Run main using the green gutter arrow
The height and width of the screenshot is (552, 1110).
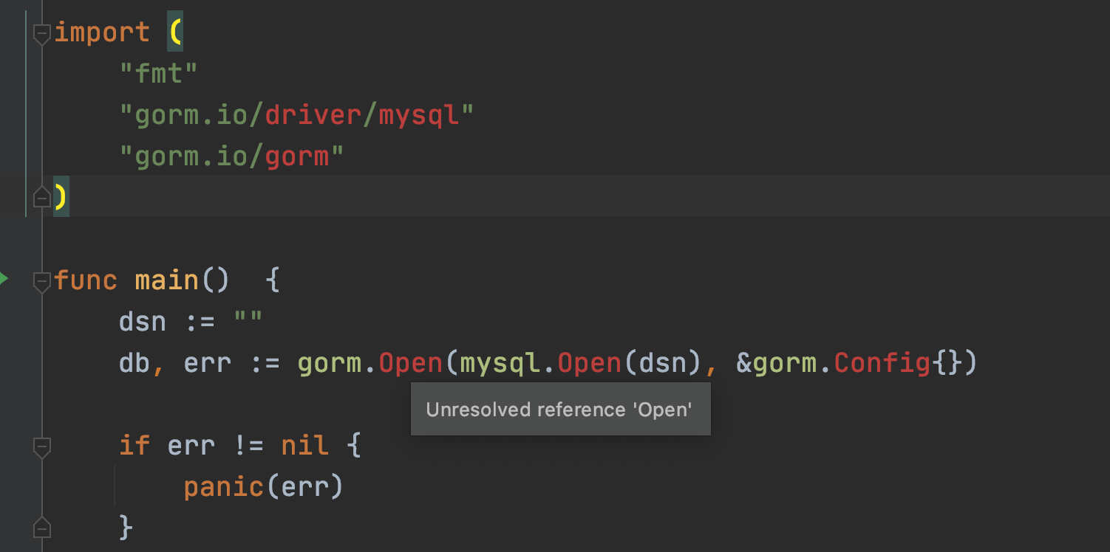pos(4,279)
